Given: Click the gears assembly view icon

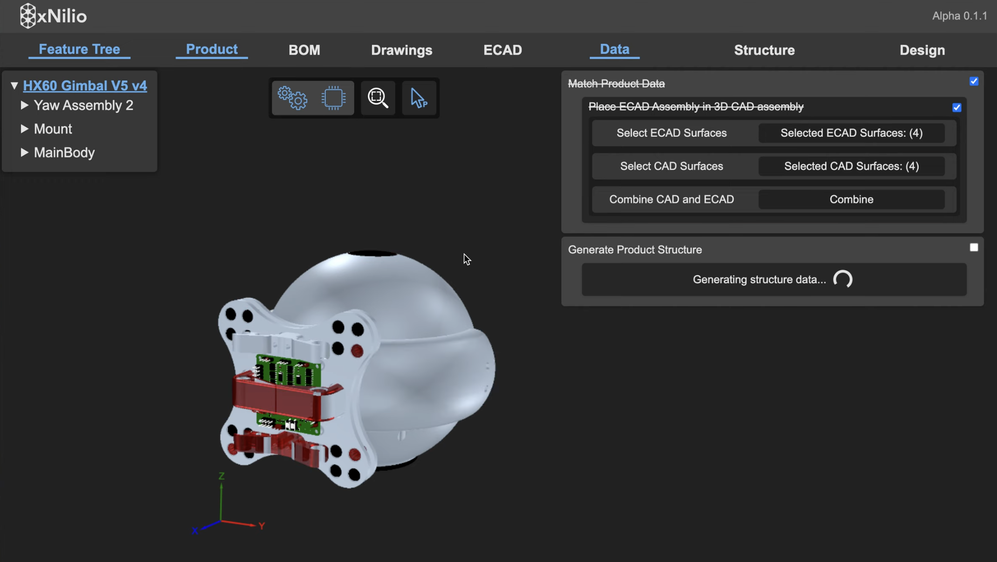Looking at the screenshot, I should [x=292, y=98].
